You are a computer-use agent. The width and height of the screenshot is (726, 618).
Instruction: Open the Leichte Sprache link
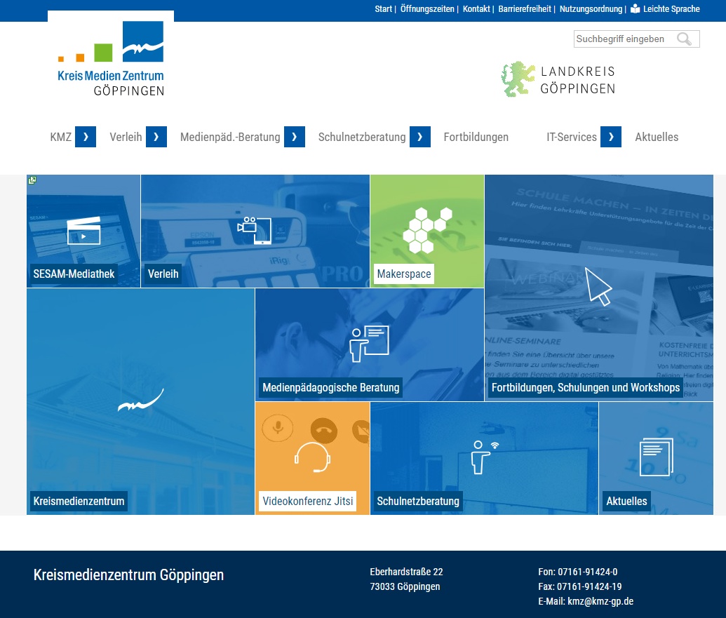pyautogui.click(x=665, y=9)
